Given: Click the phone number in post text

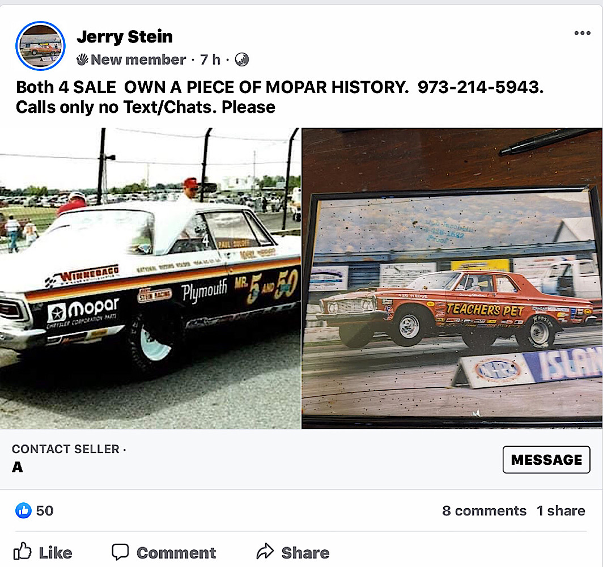Looking at the screenshot, I should (x=481, y=87).
